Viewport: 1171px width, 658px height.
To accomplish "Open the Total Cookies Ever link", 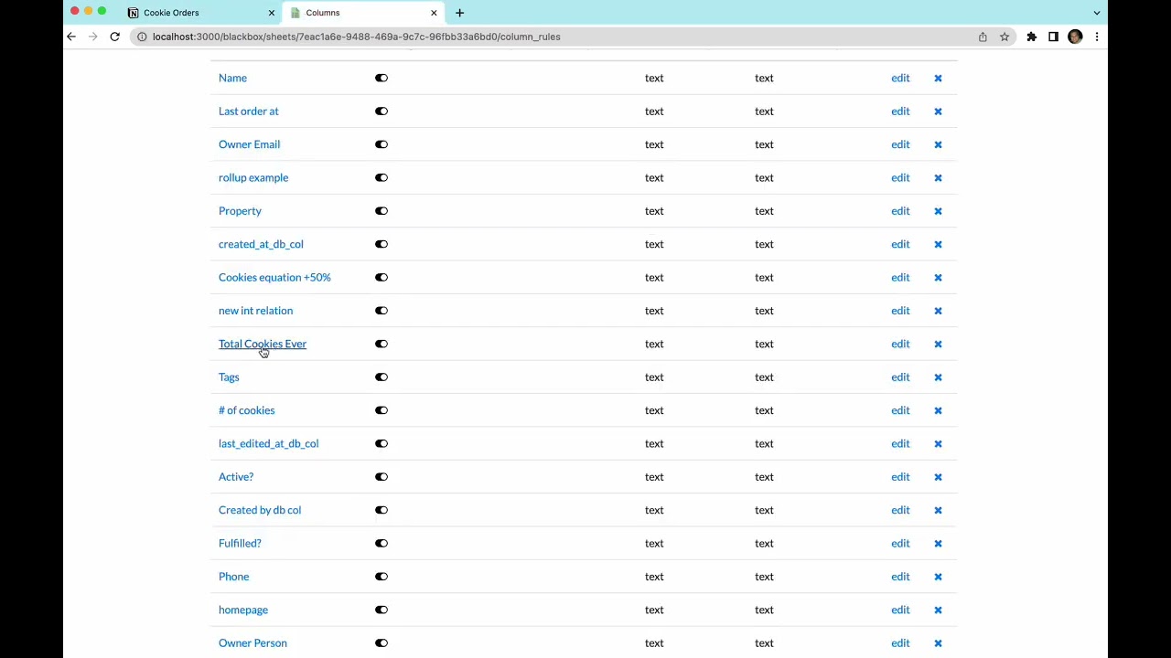I will click(x=263, y=344).
